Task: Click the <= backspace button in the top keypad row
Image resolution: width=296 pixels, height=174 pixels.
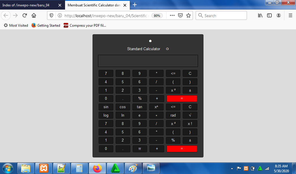Action: [x=173, y=73]
